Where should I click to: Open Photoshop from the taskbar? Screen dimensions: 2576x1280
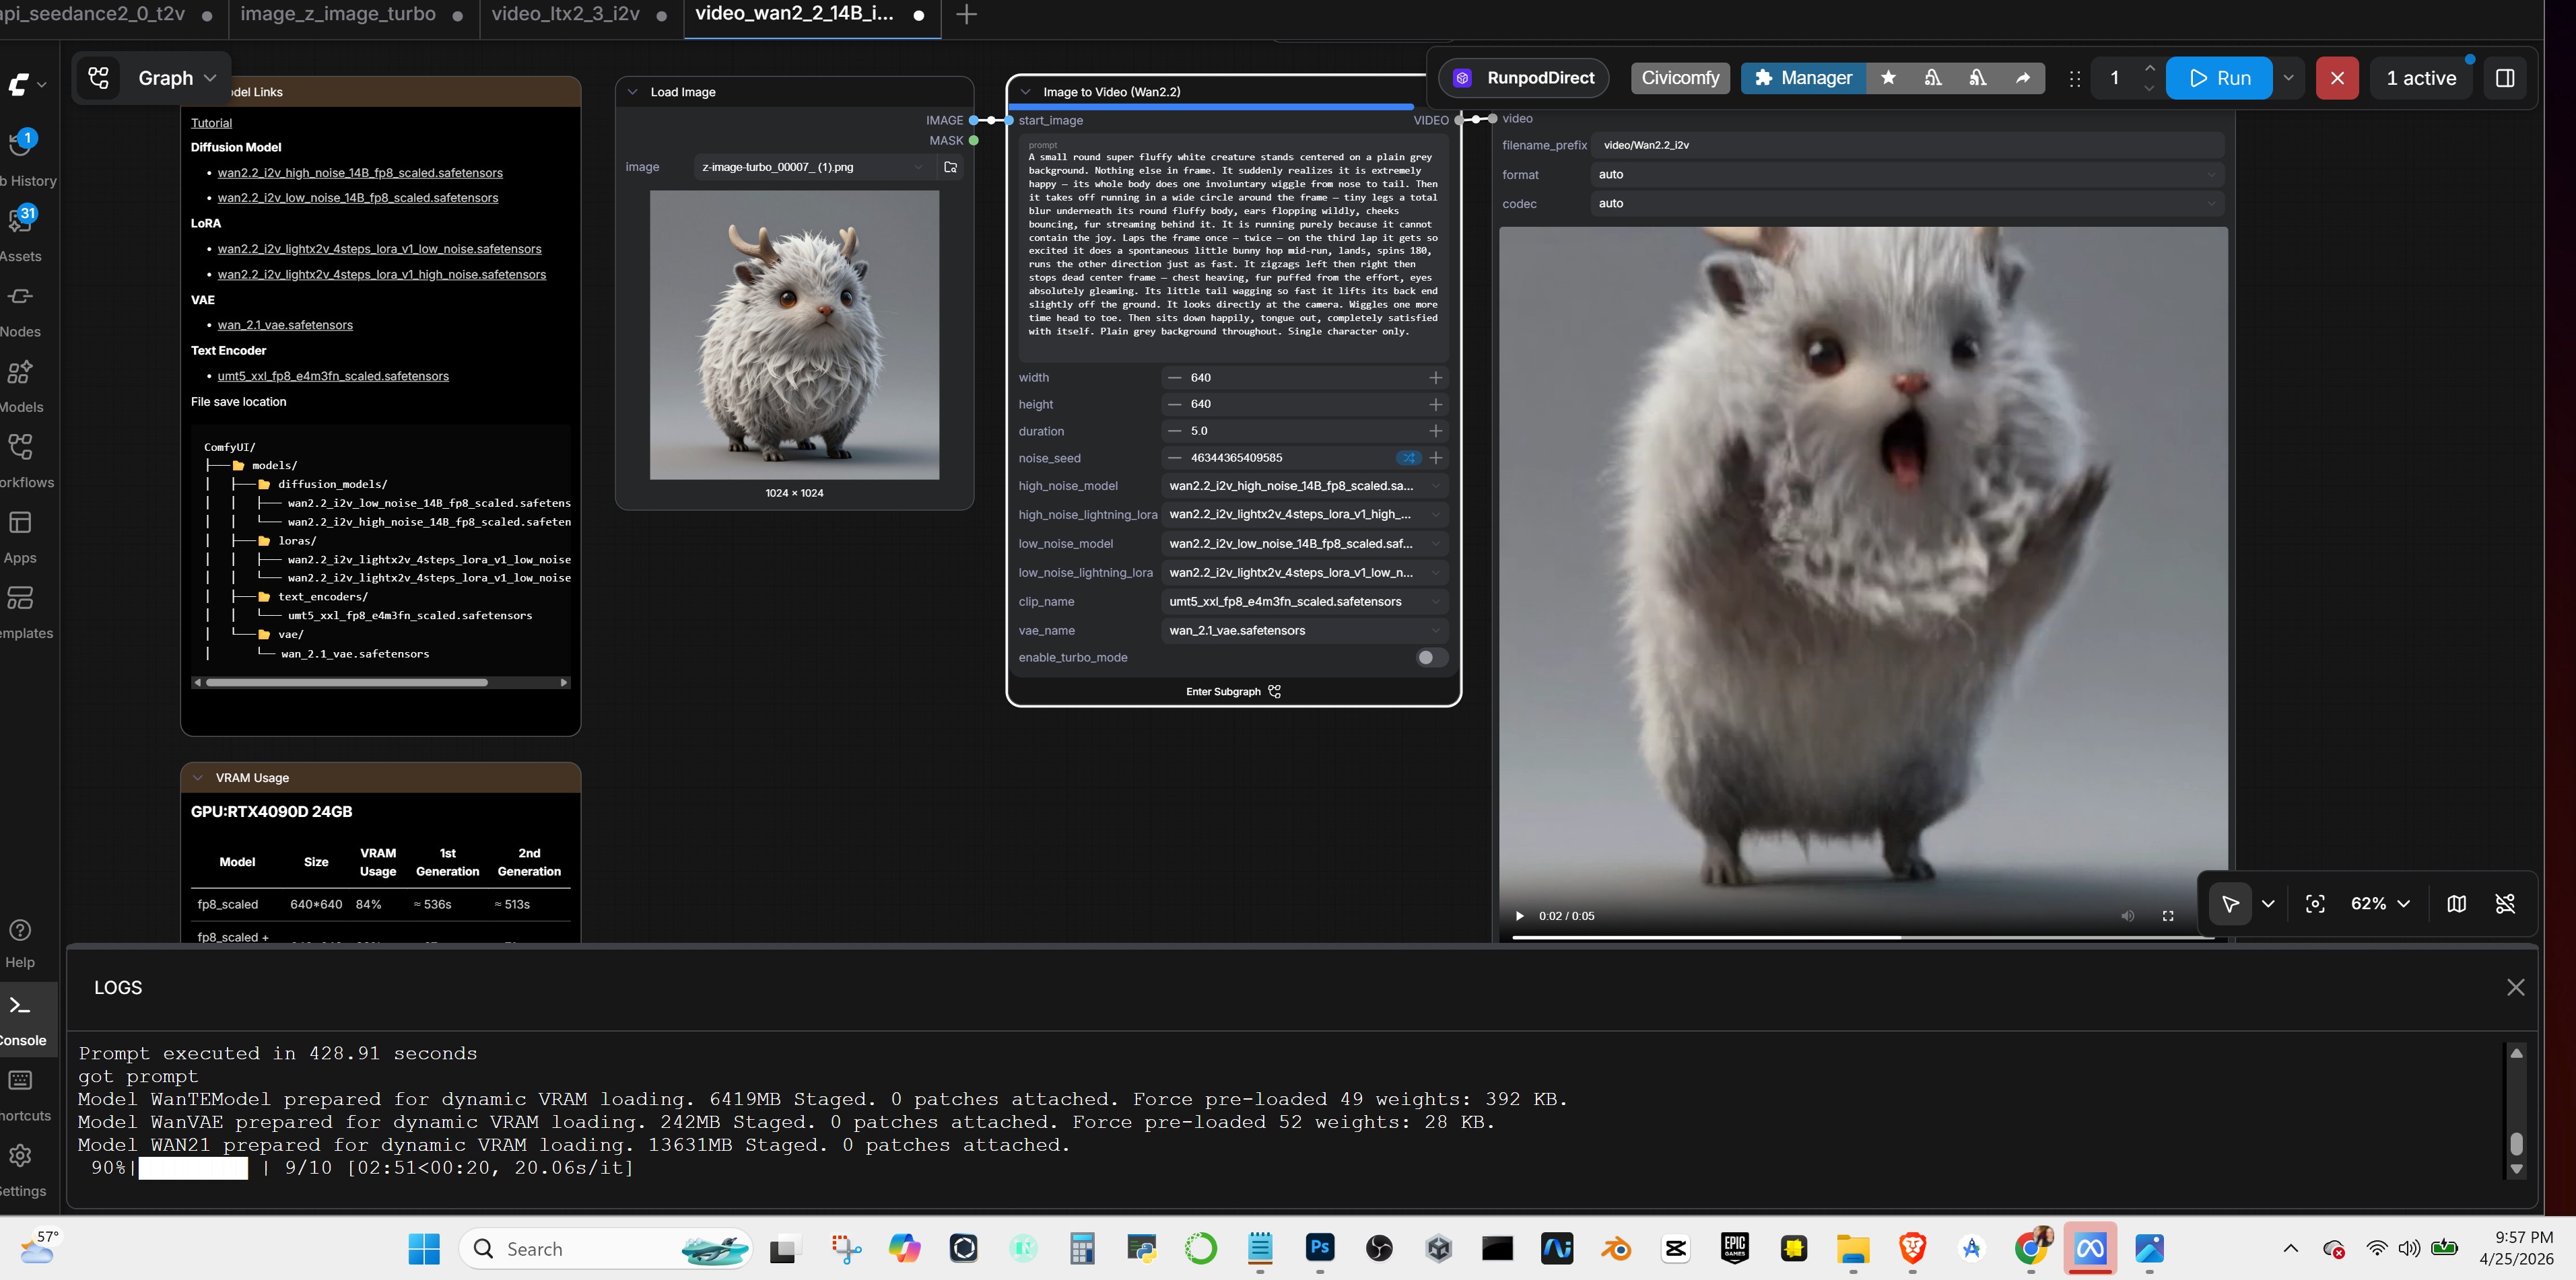coord(1320,1248)
